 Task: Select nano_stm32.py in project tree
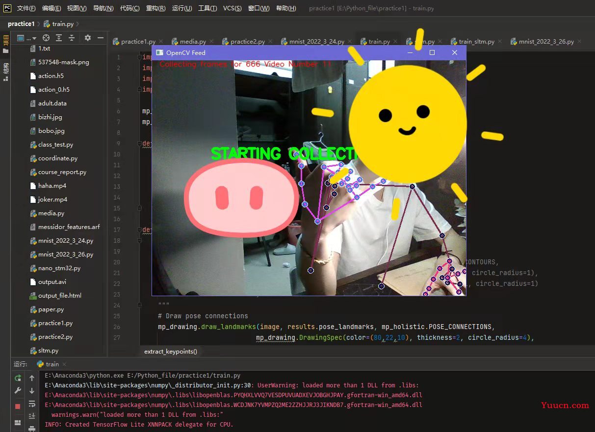pyautogui.click(x=59, y=268)
